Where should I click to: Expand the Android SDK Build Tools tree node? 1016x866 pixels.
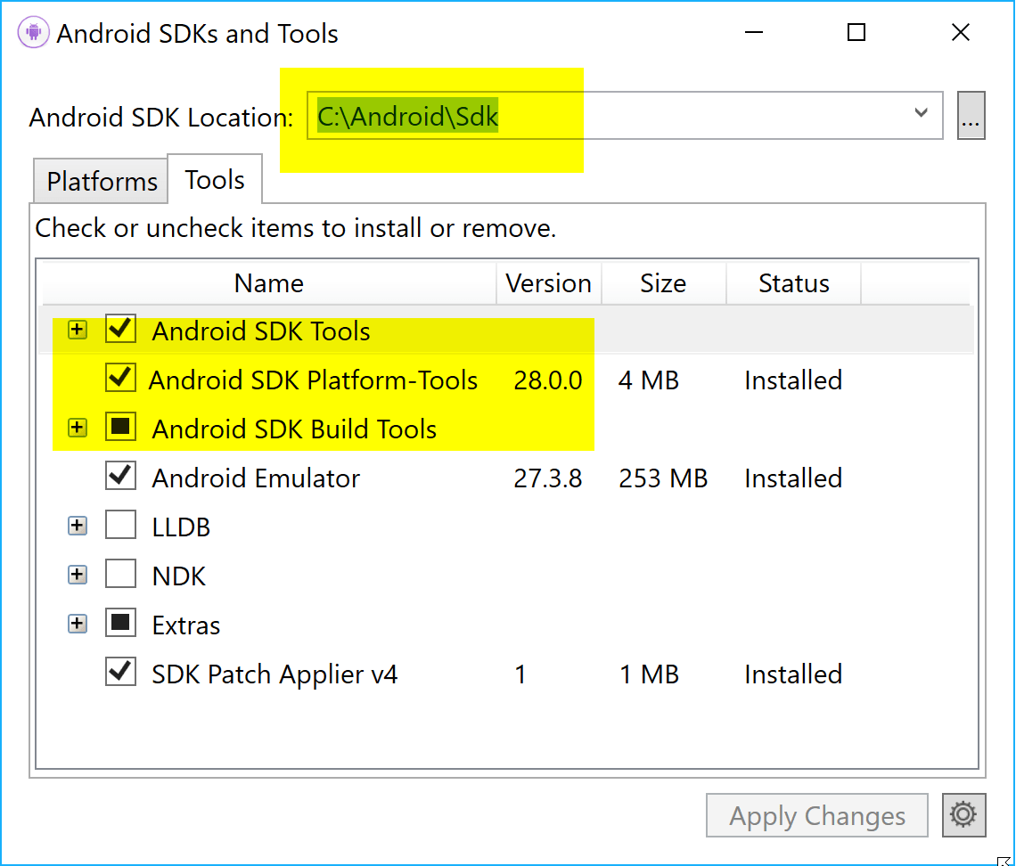(x=77, y=427)
